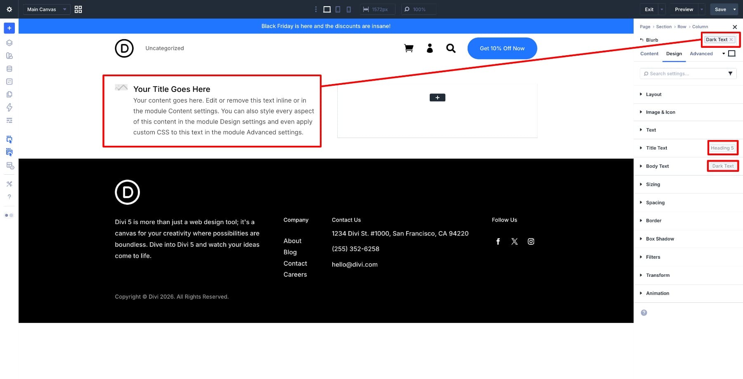Image resolution: width=743 pixels, height=379 pixels.
Task: Toggle multi-select hover mode icon
Action: point(9,152)
